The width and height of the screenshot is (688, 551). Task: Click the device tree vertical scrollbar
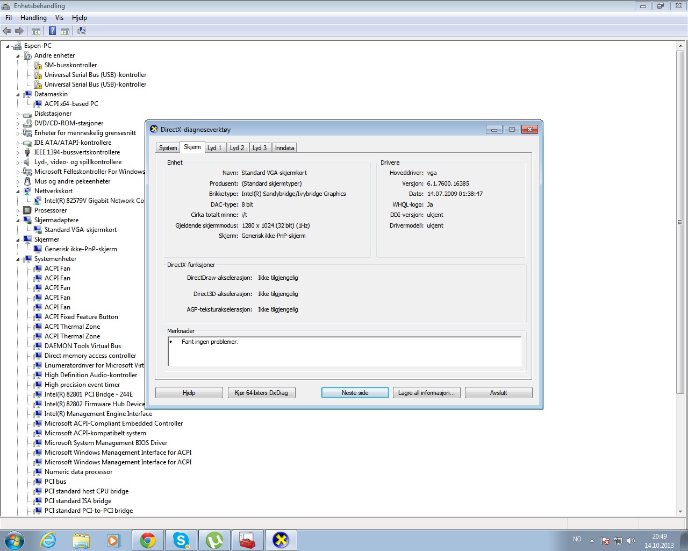[680, 222]
